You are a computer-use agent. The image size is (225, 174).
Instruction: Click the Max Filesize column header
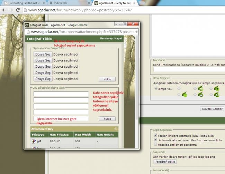tap(61, 135)
